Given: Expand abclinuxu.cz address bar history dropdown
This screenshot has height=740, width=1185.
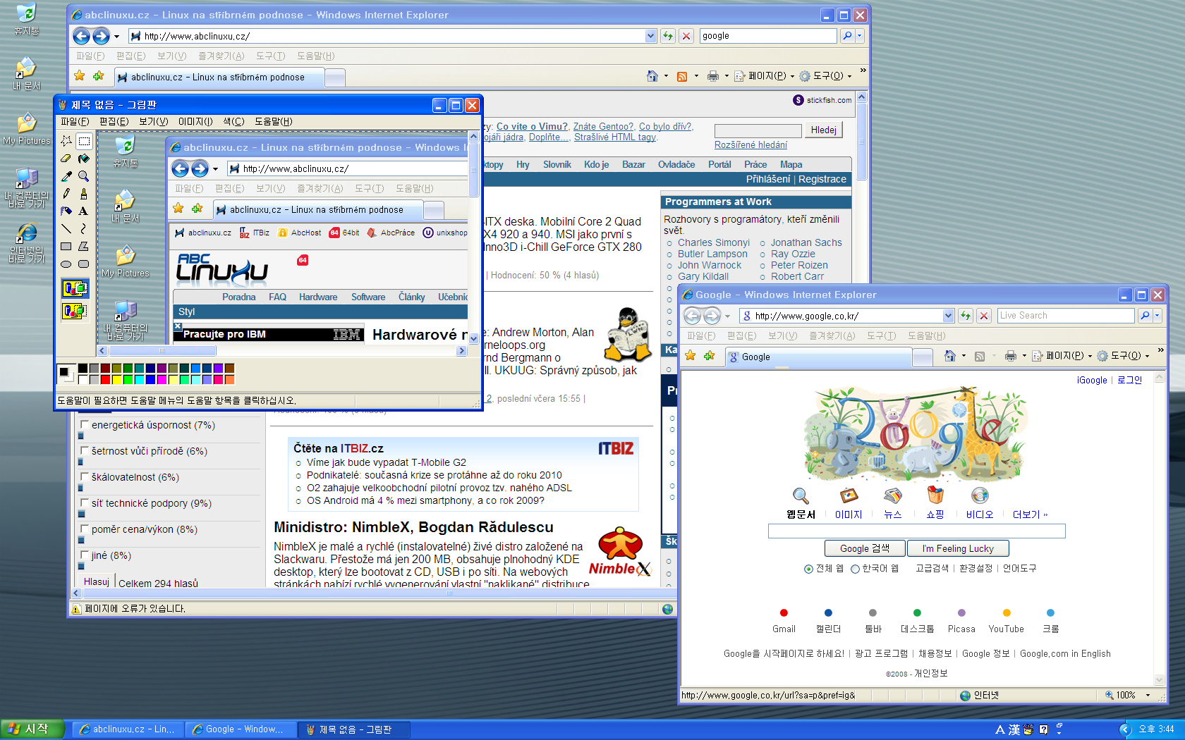Looking at the screenshot, I should click(650, 36).
